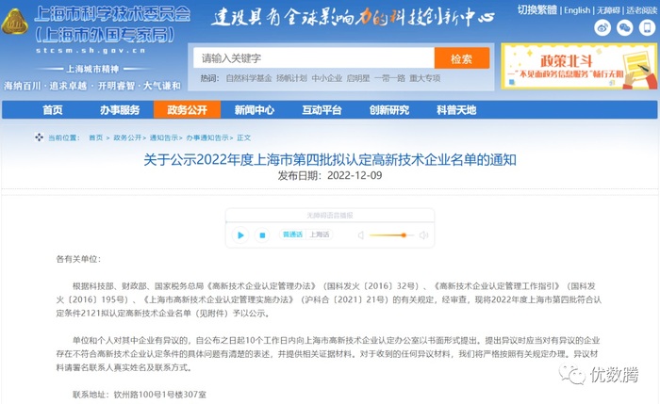The image size is (660, 404).
Task: Select 上海话 voice option
Action: pyautogui.click(x=320, y=234)
